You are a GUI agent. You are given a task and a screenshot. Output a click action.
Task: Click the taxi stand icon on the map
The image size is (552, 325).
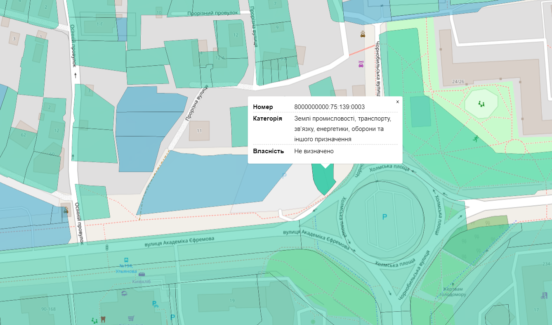tap(362, 35)
